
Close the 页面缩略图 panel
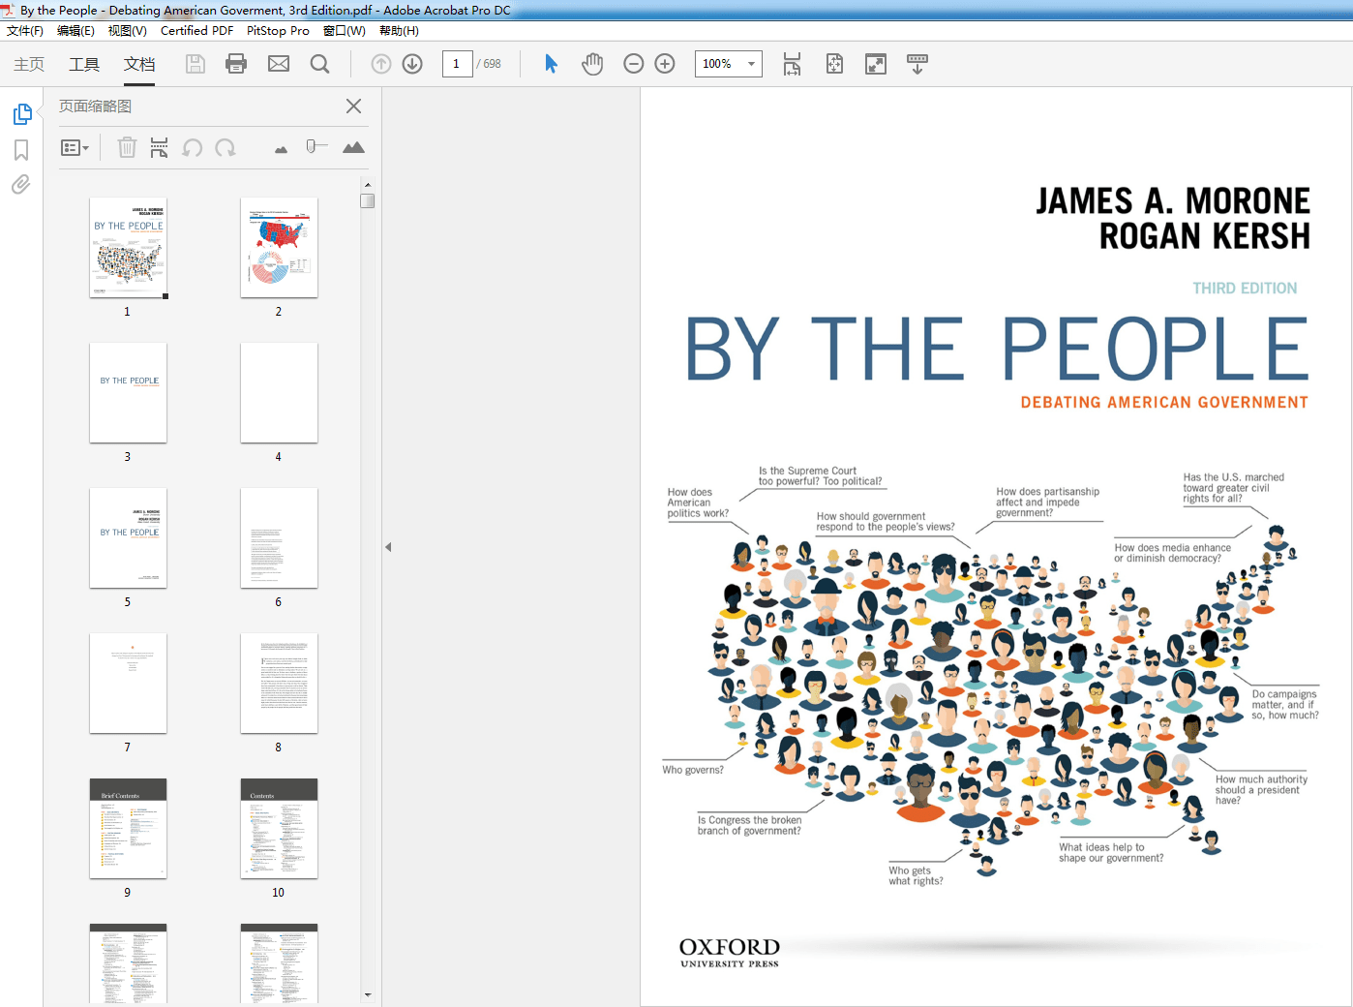(x=354, y=107)
